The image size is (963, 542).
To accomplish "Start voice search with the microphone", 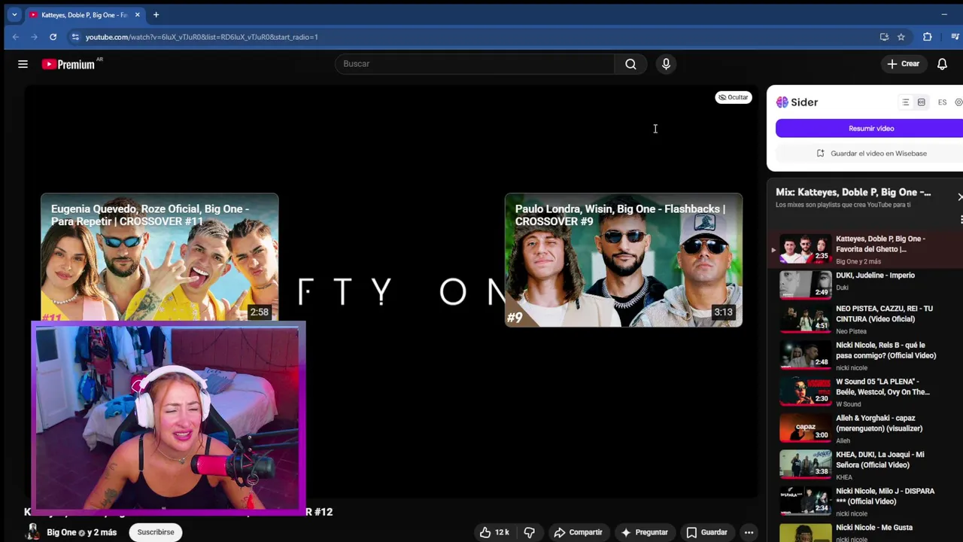I will click(666, 64).
